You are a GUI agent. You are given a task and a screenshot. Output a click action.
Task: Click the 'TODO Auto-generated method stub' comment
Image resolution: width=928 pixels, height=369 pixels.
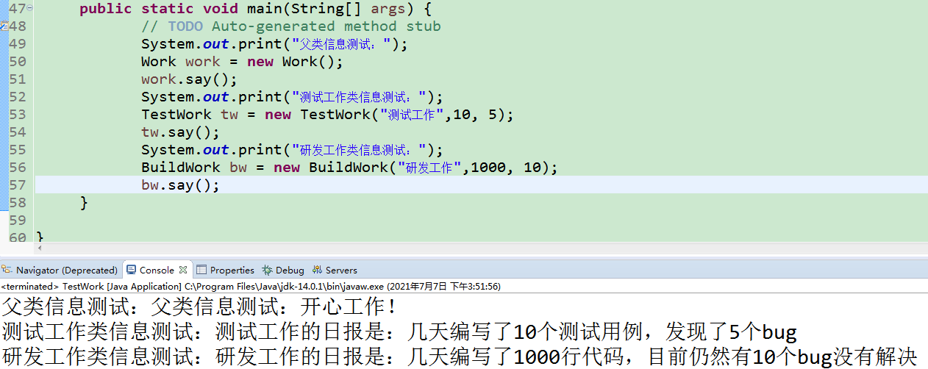pos(291,26)
